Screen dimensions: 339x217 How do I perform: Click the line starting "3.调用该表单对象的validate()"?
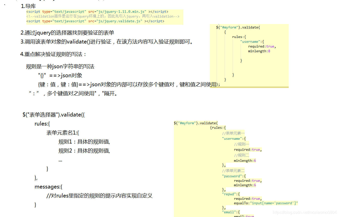(107, 42)
